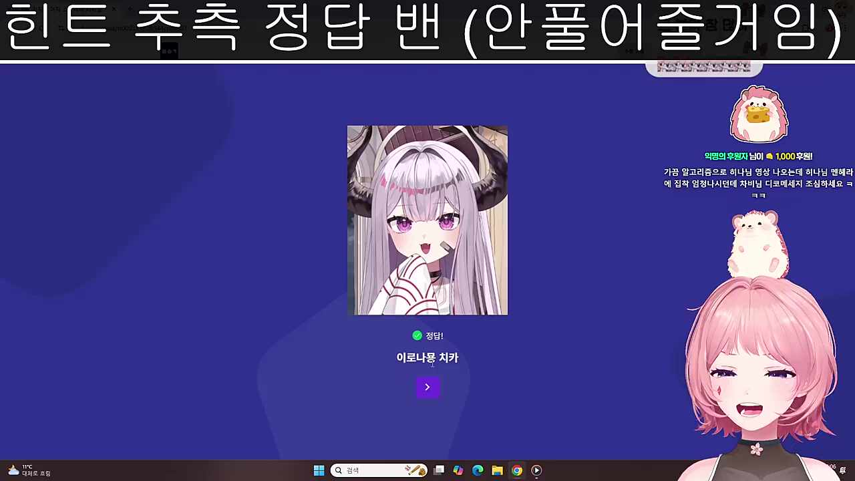Viewport: 855px width, 481px height.
Task: Click the donation message starting with 가끔 알고리즘으로
Action: point(759,184)
